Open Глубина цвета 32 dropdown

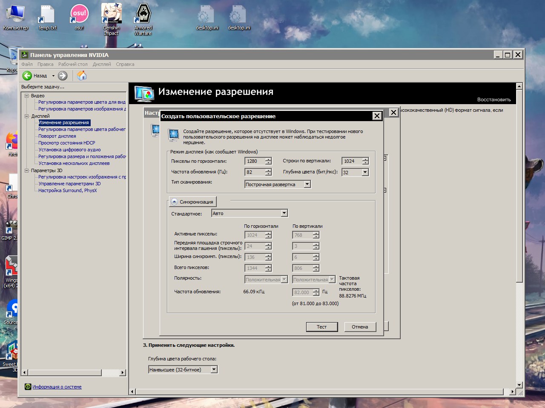pos(365,172)
